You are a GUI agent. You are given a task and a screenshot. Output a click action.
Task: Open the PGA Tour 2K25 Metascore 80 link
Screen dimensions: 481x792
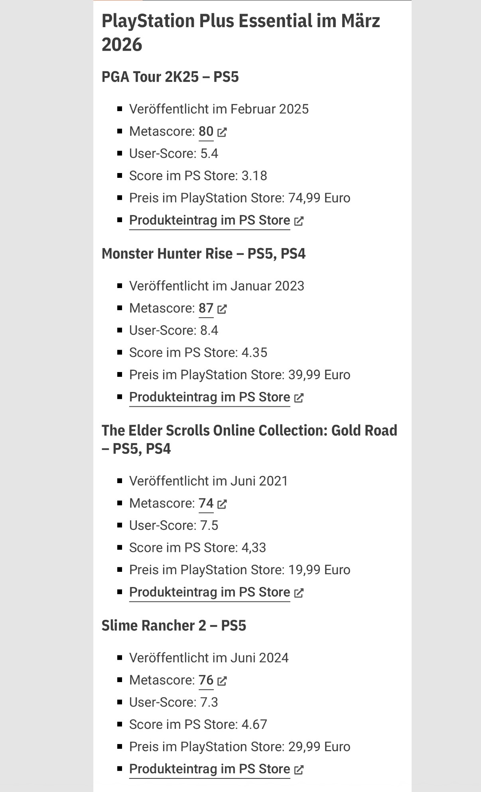pyautogui.click(x=206, y=131)
